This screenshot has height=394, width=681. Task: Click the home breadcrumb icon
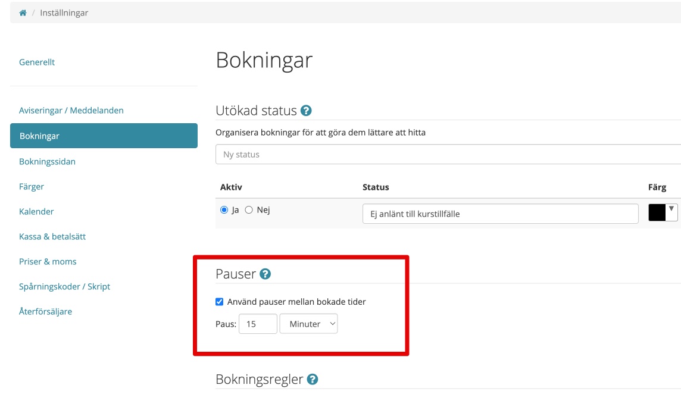click(x=23, y=12)
